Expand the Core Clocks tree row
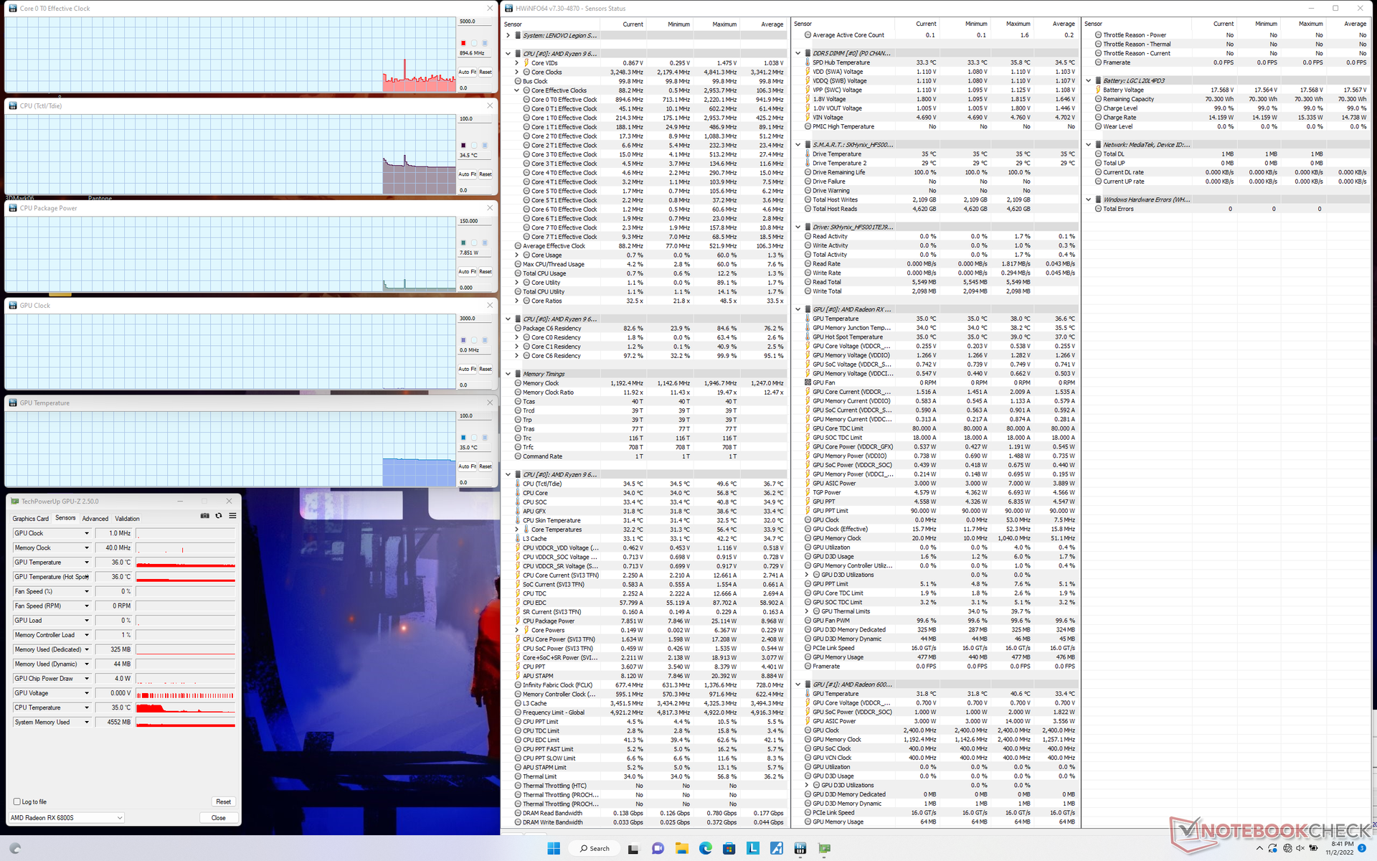 point(516,72)
